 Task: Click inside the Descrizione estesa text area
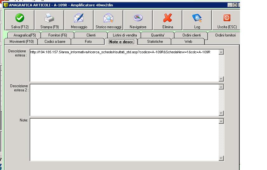tap(124, 65)
